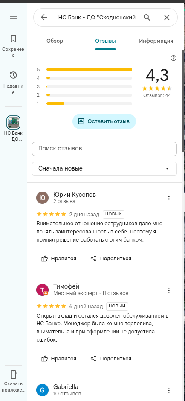185x401 pixels.
Task: Switch to the Отзывы tab
Action: [x=105, y=41]
